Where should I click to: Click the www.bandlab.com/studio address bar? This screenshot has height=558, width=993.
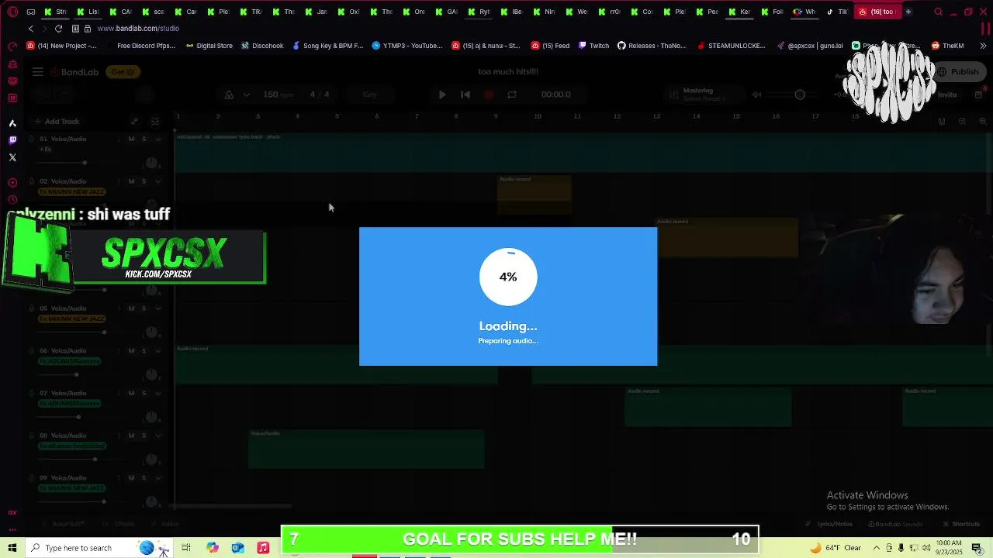tap(138, 29)
